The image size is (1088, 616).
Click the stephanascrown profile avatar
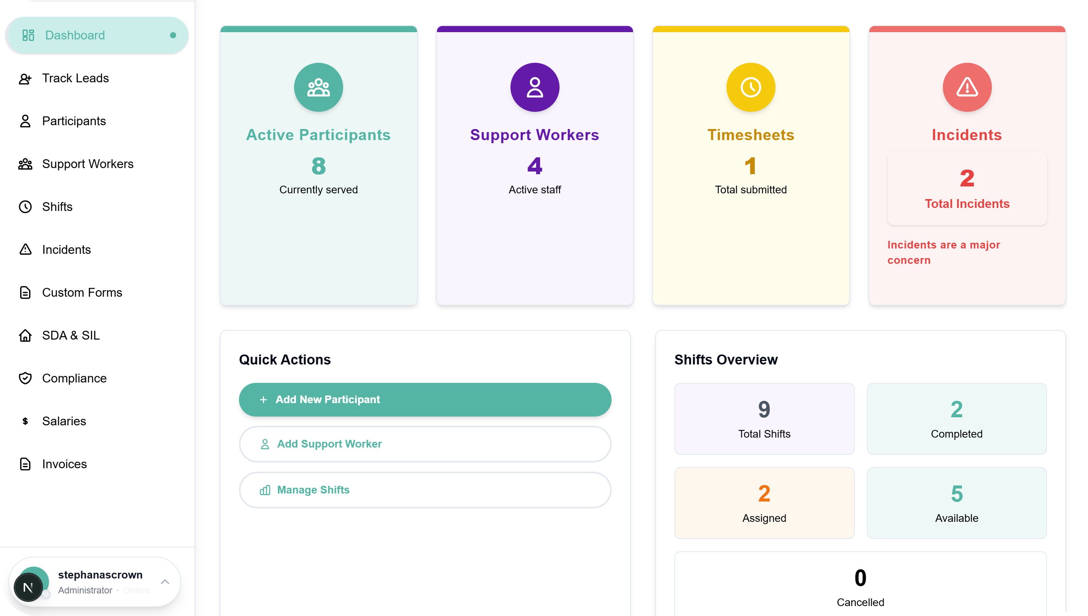click(28, 587)
